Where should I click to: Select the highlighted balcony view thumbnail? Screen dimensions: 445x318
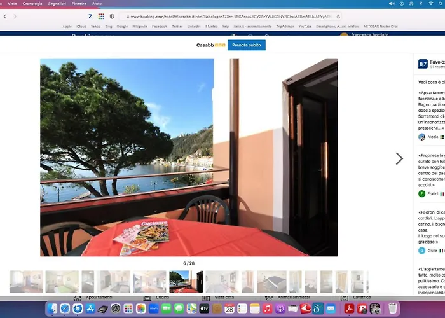coord(186,281)
